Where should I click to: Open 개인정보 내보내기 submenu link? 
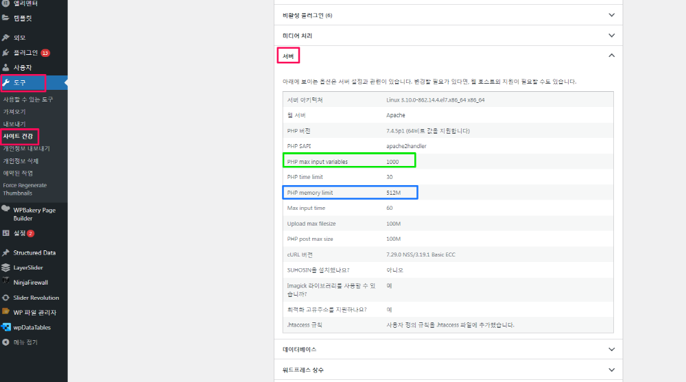[x=26, y=148]
